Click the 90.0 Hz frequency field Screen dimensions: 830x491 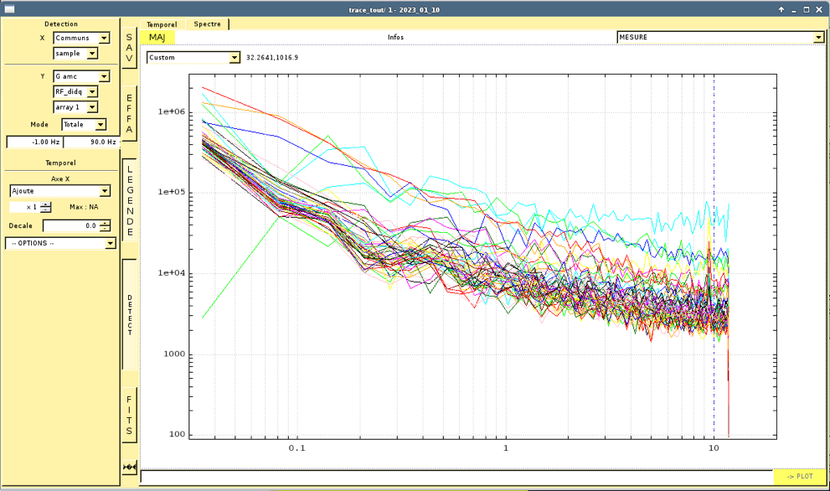coord(91,142)
